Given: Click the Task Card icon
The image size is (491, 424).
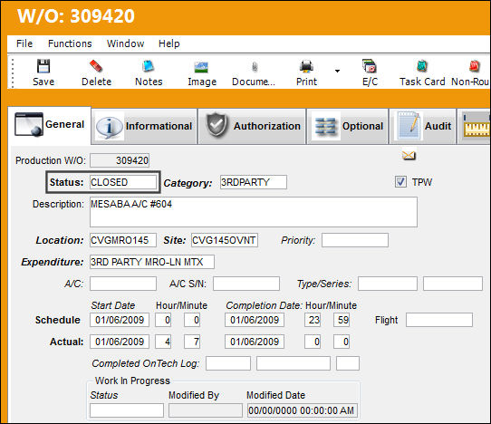Looking at the screenshot, I should coord(422,66).
